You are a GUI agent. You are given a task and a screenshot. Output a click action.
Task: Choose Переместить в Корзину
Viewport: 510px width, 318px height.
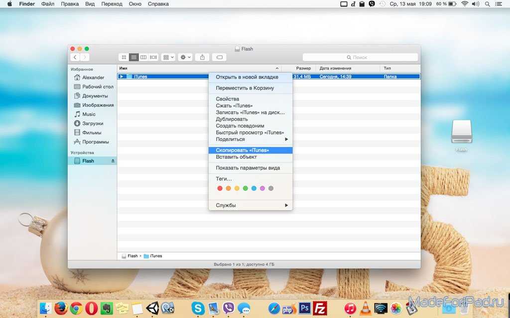251,88
